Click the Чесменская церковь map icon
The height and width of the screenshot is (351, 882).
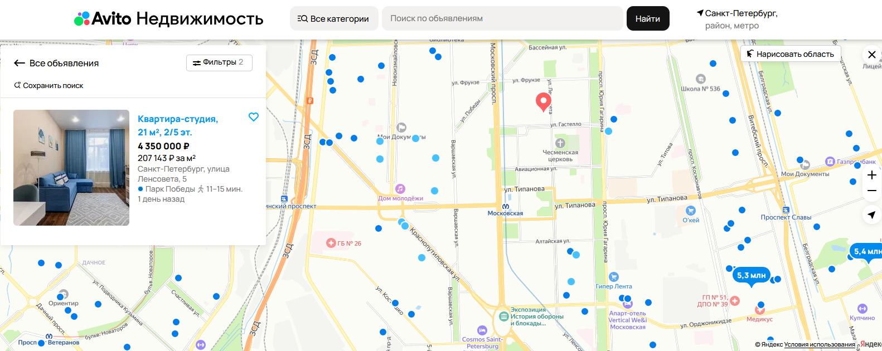560,143
